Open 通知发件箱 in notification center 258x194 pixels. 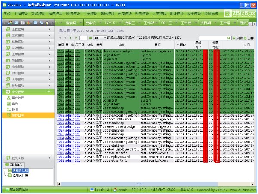coord(20,176)
